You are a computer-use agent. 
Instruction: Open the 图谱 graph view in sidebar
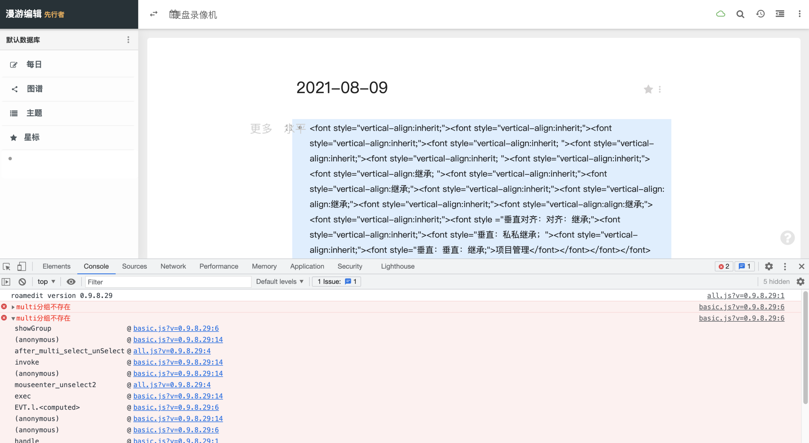[x=15, y=89]
